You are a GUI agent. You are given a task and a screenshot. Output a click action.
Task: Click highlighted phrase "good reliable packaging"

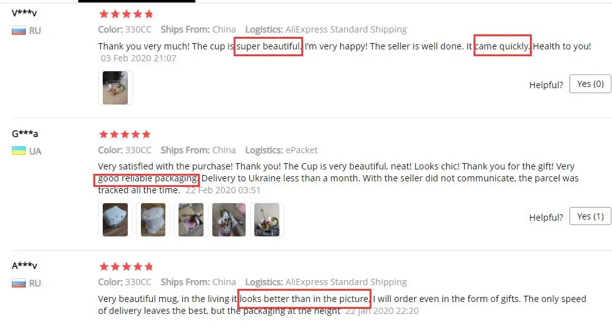(x=147, y=179)
